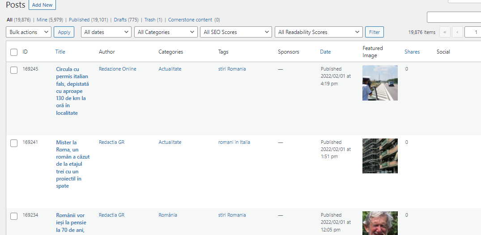481x235 pixels.
Task: Check the box for post 169241
Action: [x=14, y=143]
